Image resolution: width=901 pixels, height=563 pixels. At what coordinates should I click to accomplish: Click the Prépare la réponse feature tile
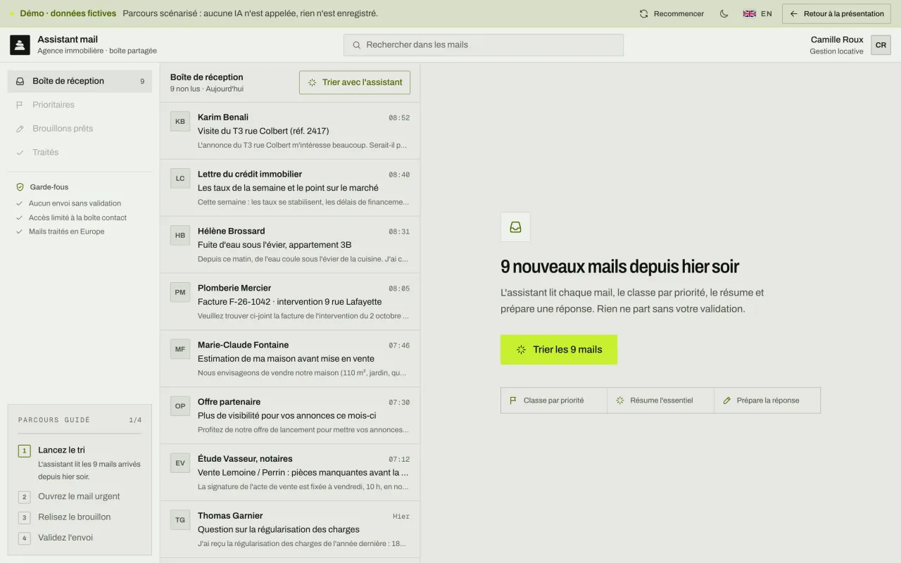(x=767, y=400)
